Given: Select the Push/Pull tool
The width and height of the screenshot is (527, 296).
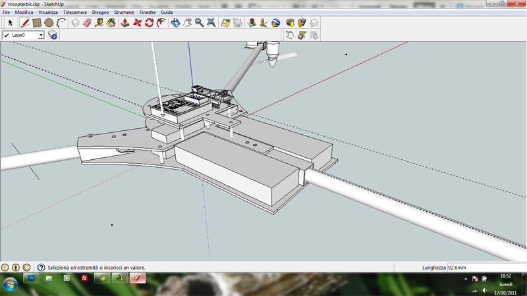Looking at the screenshot, I should (x=126, y=23).
